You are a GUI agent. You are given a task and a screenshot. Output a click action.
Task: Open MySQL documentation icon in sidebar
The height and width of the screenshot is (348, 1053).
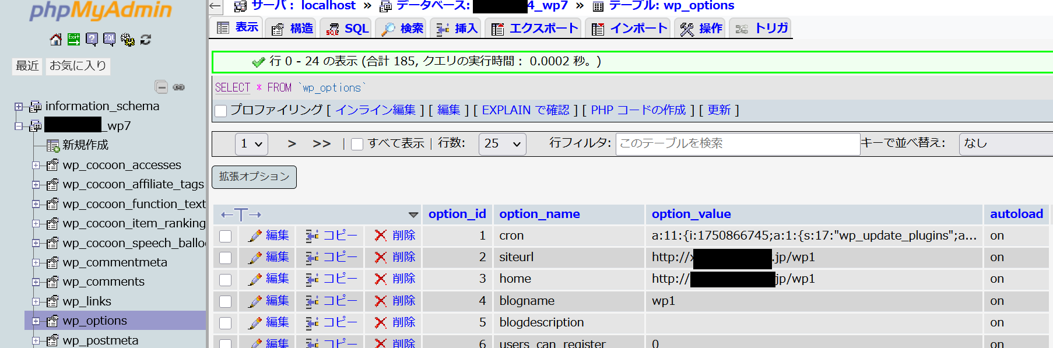click(109, 40)
